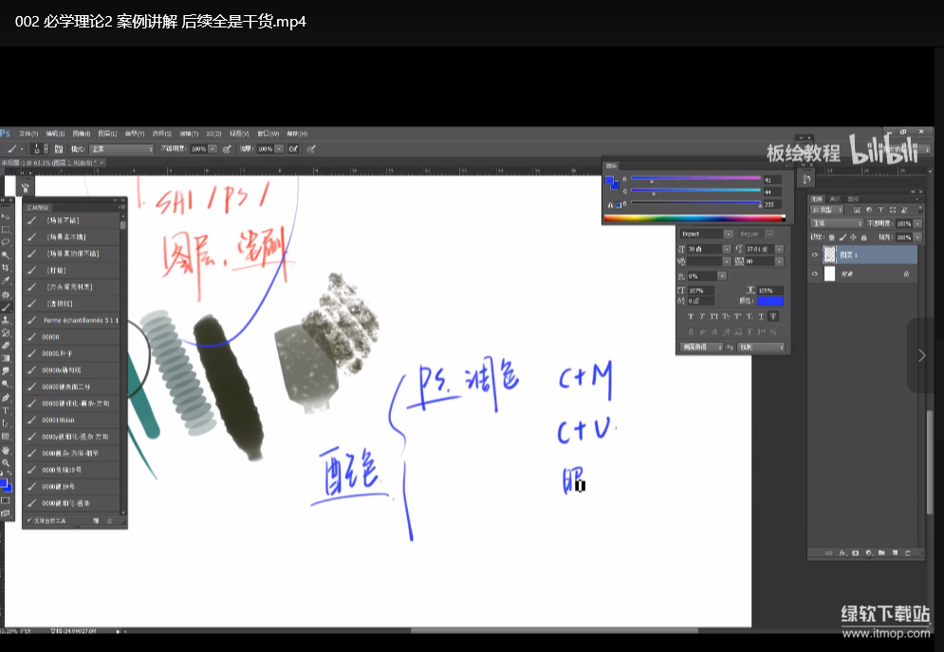
Task: Toggle lock position in Layers panel
Action: click(x=853, y=238)
